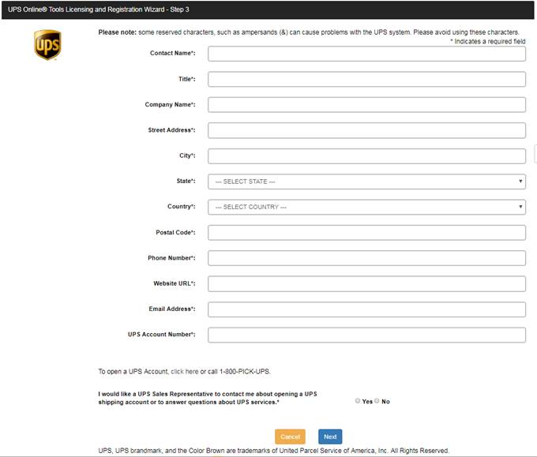Click the Street Address input
The width and height of the screenshot is (537, 457).
point(366,130)
